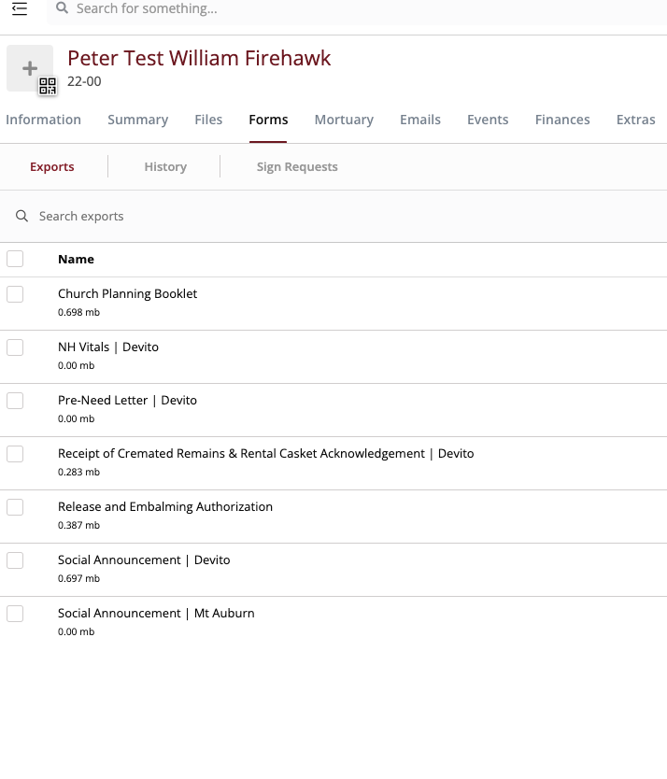Open Receipt of Cremated Remains export
The height and width of the screenshot is (779, 667).
coord(266,454)
